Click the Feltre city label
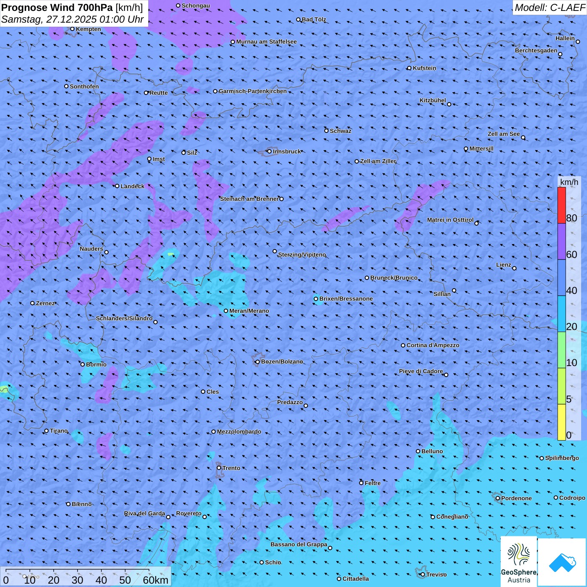The image size is (587, 587). coord(373,483)
